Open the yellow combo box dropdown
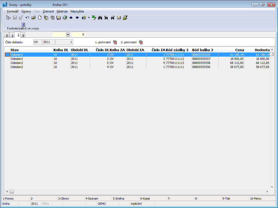Viewport: 278px width, 208px height. tap(68, 35)
